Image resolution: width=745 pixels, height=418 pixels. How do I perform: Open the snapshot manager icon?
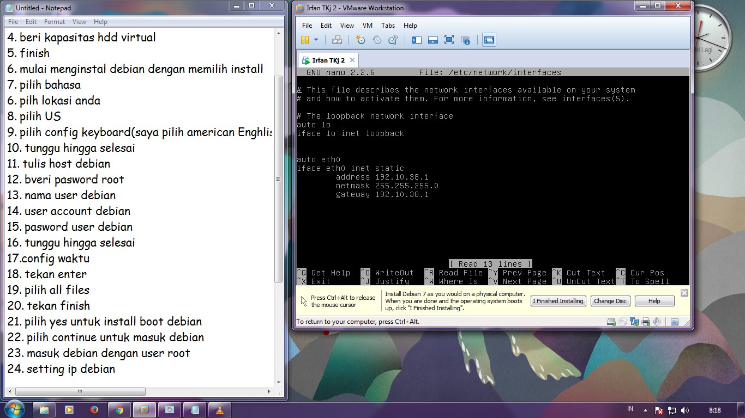[x=393, y=40]
